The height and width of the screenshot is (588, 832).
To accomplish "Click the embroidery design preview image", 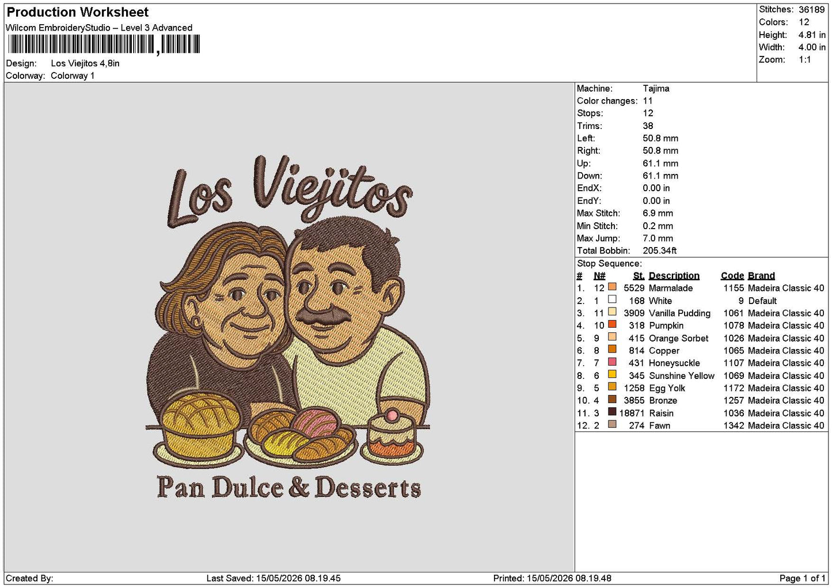I will (288, 327).
